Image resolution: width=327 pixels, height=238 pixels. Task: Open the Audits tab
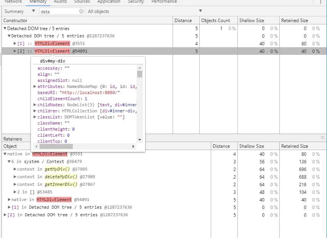coord(60,2)
